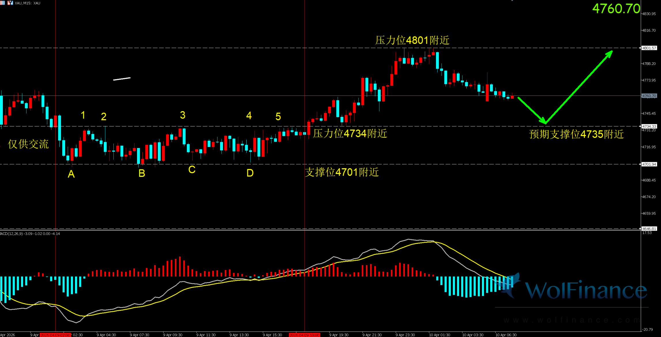The image size is (661, 337).
Task: Click the Depth of Market icon at top-left
Action: (x=2, y=3)
